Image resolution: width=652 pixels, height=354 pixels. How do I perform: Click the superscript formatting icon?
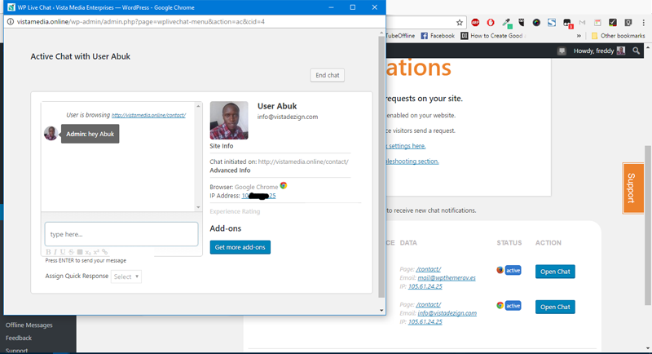click(x=96, y=252)
